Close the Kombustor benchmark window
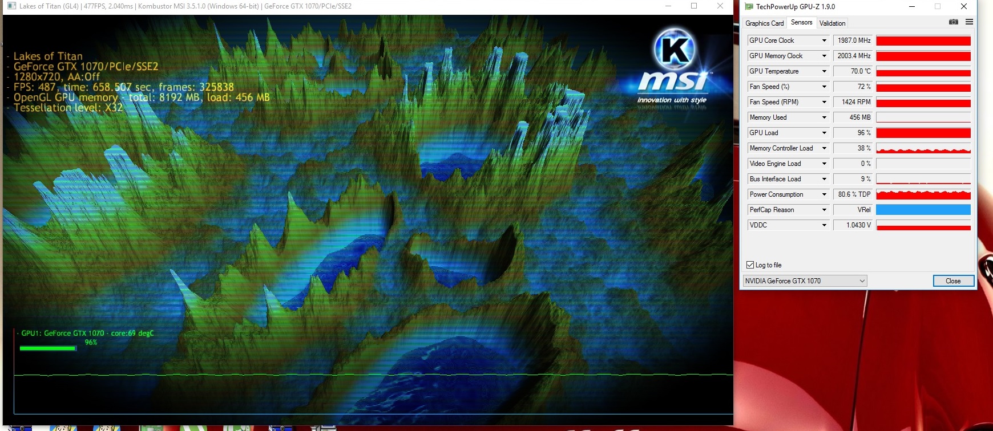The width and height of the screenshot is (993, 431). point(720,6)
